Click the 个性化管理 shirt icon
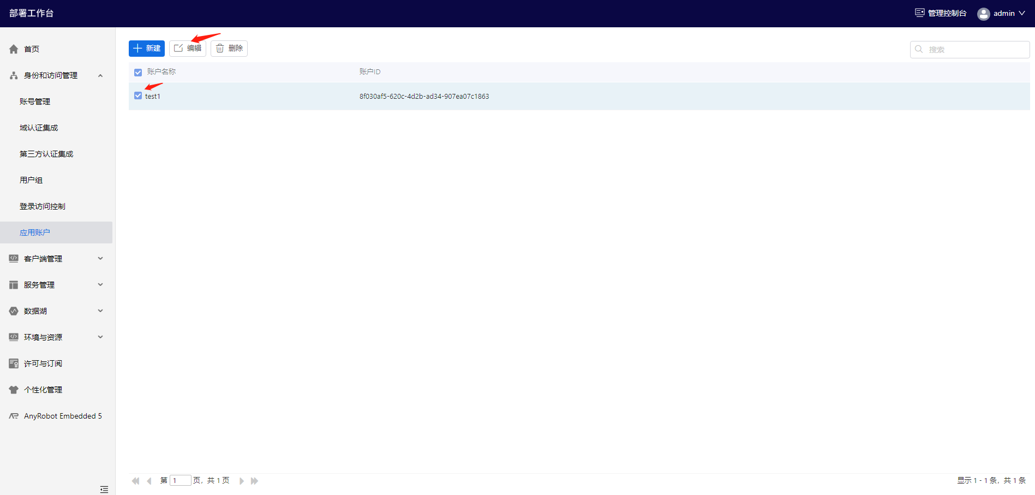The image size is (1035, 495). [x=14, y=390]
